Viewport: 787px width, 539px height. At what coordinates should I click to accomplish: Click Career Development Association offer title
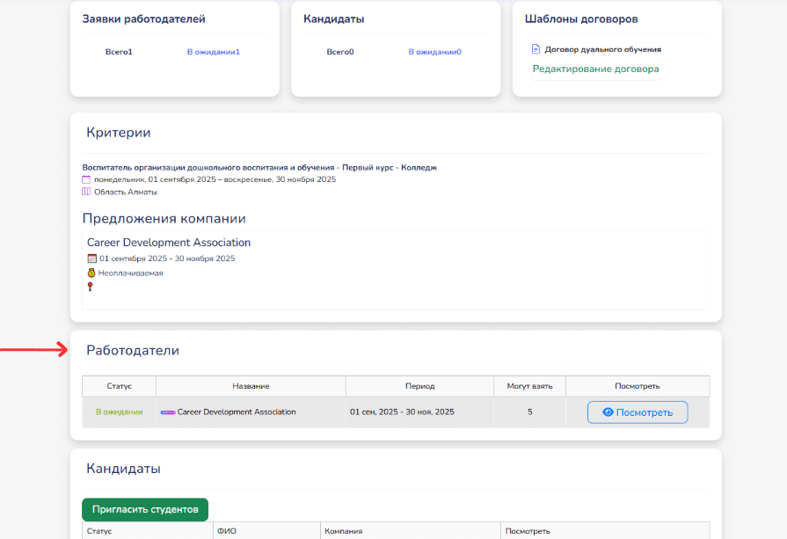click(x=169, y=243)
